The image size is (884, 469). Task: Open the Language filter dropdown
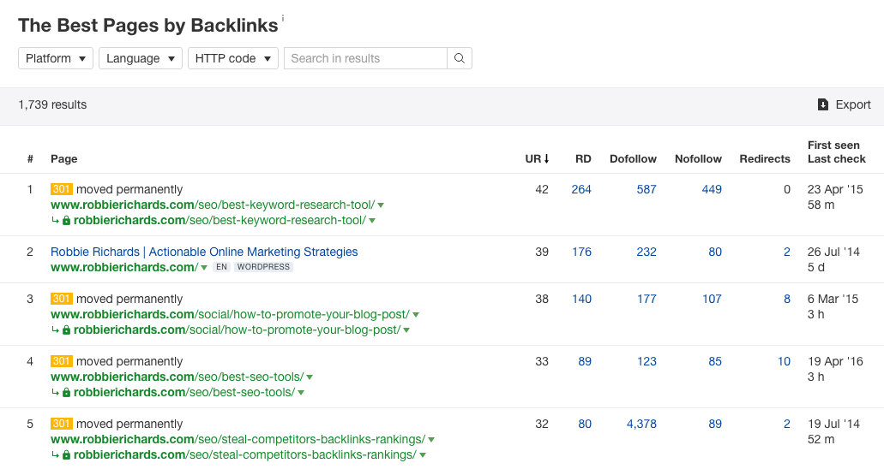point(140,58)
